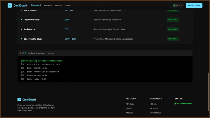Click the FastAPI Gateway port 8000
210x118 pixels.
click(67, 20)
